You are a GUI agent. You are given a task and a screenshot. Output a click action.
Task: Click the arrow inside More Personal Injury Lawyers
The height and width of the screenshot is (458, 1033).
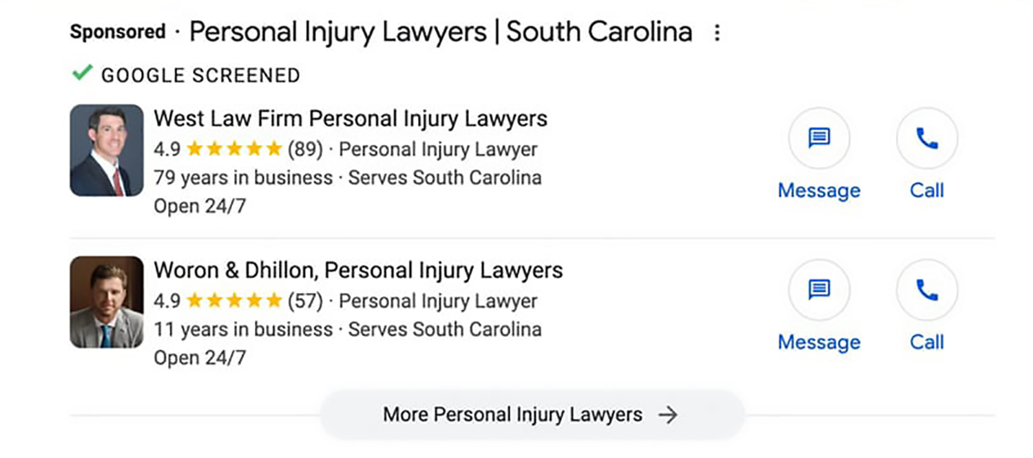(667, 414)
